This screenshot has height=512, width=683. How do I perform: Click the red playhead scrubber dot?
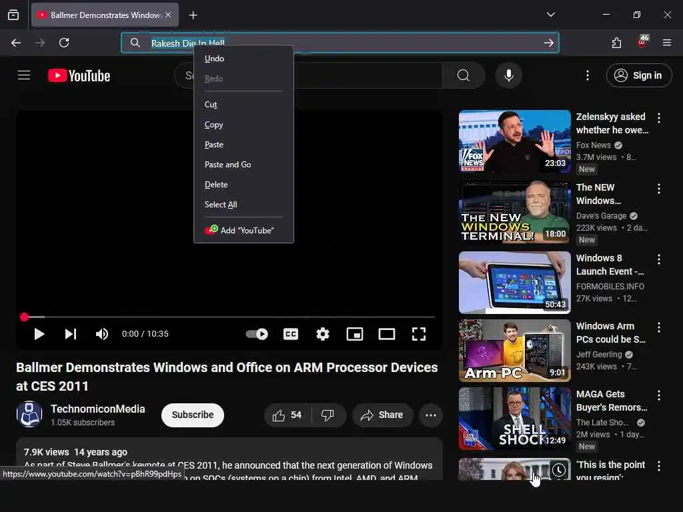click(x=25, y=317)
